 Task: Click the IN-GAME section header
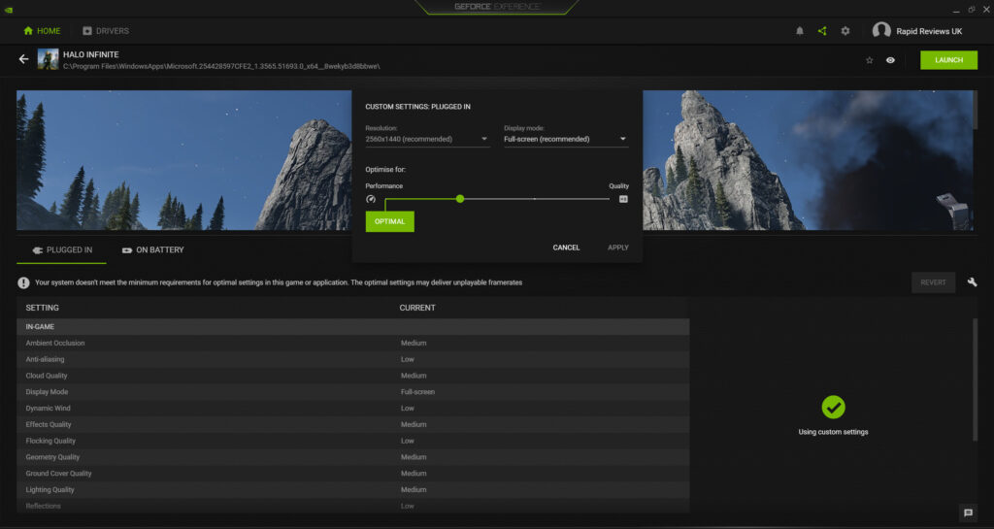(x=353, y=327)
